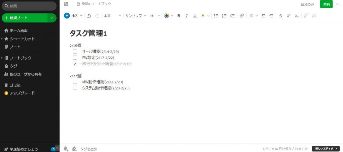The height and width of the screenshot is (152, 343).
Task: Click the 2/15週 heading text
Action: coord(75,46)
